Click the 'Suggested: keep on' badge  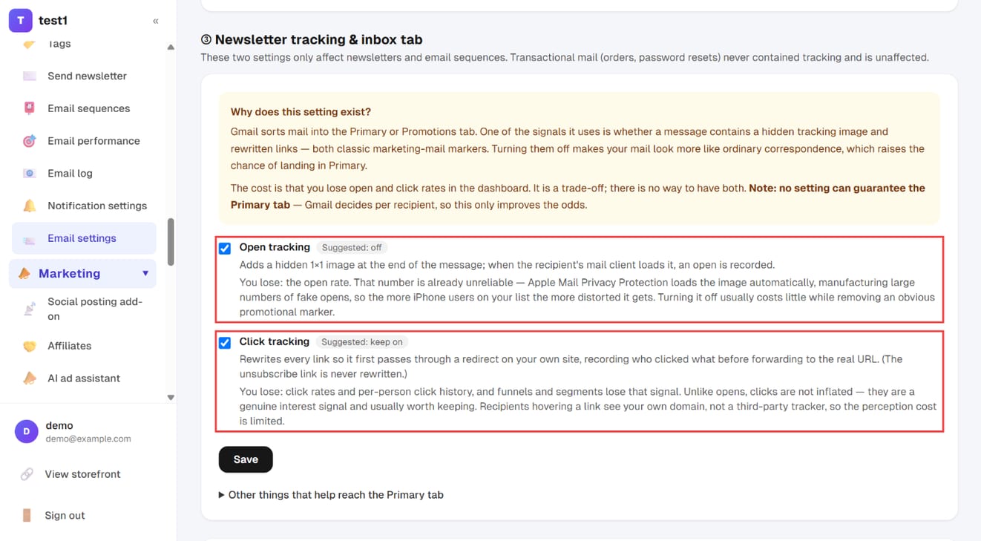tap(362, 342)
